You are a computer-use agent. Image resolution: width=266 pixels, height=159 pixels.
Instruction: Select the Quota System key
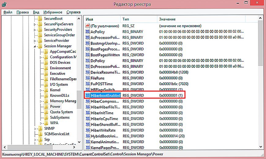point(62,112)
